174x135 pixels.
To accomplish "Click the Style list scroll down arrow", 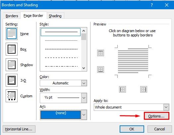I will pos(84,68).
